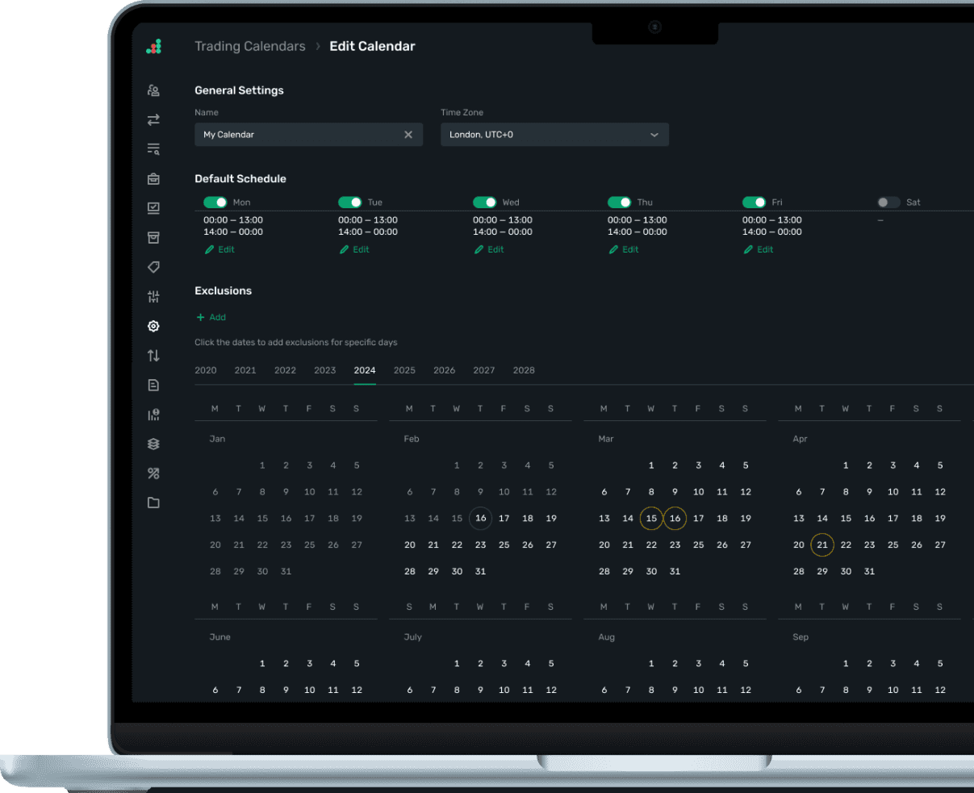974x793 pixels.
Task: Disable the Monday schedule toggle
Action: pos(215,202)
